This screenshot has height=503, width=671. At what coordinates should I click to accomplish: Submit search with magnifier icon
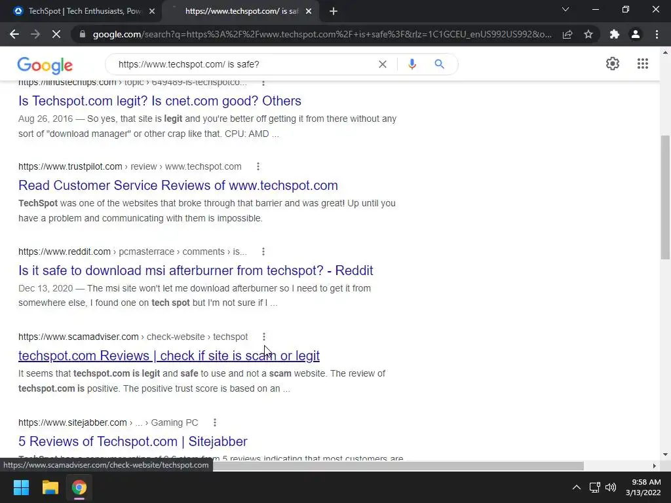pyautogui.click(x=439, y=64)
